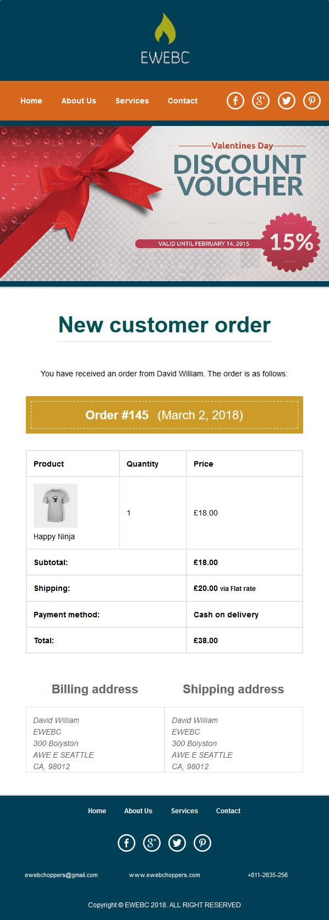329x920 pixels.
Task: Click the Order #145 banner
Action: coord(164,415)
